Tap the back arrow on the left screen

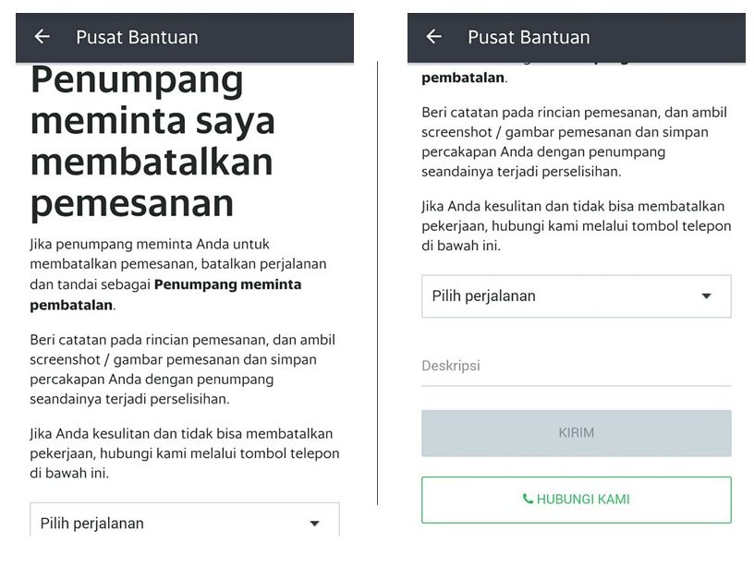point(42,37)
